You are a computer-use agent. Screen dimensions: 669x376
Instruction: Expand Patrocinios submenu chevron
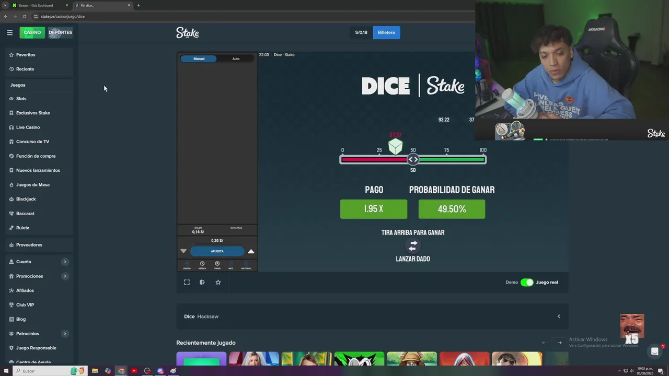click(65, 334)
